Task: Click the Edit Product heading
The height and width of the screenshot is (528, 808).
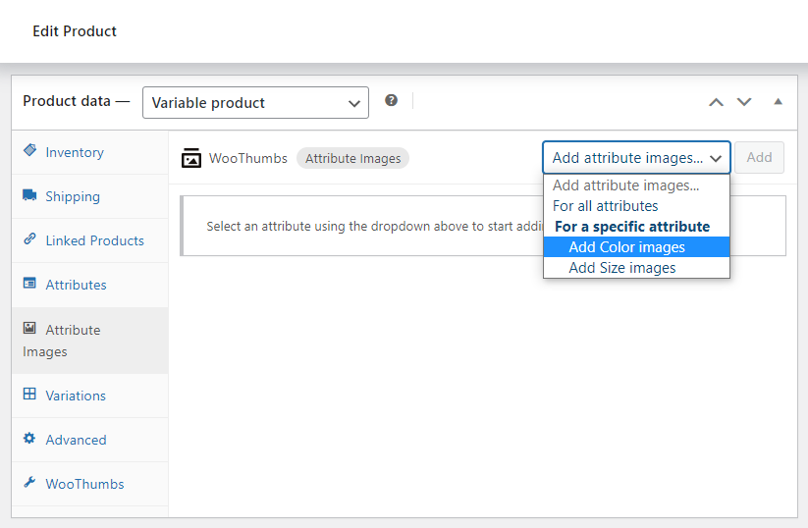Action: tap(75, 31)
